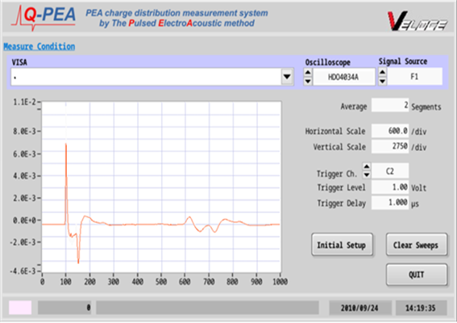Expand the VISA resource dropdown arrow
This screenshot has height=323, width=457.
pyautogui.click(x=287, y=77)
